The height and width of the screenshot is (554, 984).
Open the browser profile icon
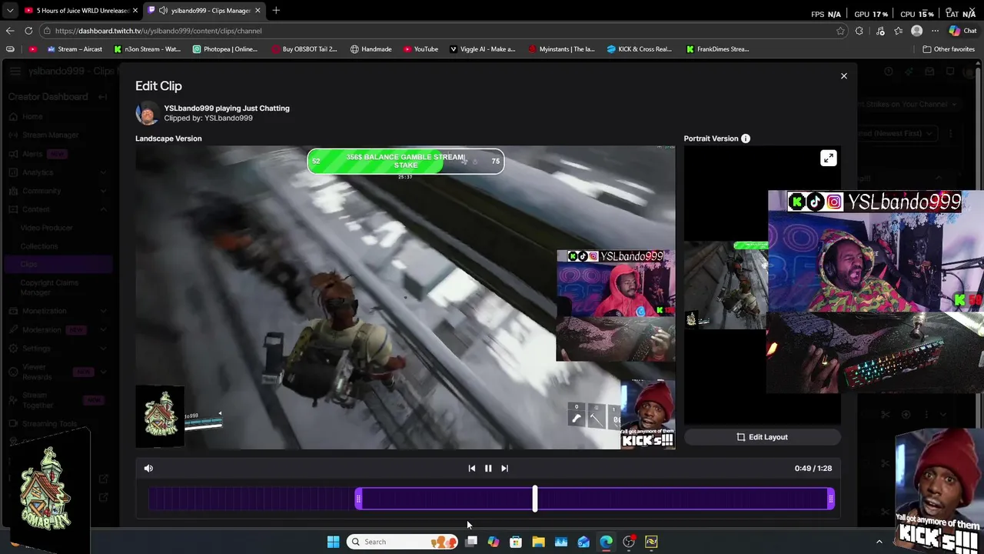point(916,31)
